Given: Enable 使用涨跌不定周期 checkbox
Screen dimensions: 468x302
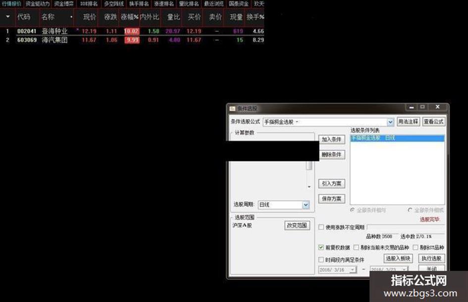Looking at the screenshot, I should [x=321, y=227].
